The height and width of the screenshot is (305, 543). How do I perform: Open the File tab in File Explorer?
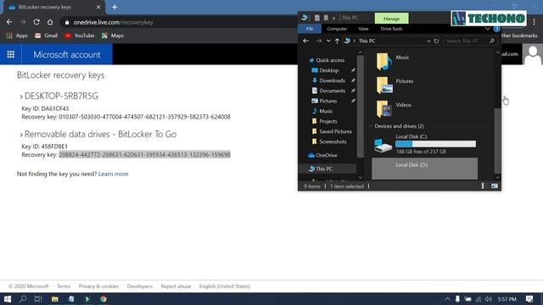coord(310,29)
